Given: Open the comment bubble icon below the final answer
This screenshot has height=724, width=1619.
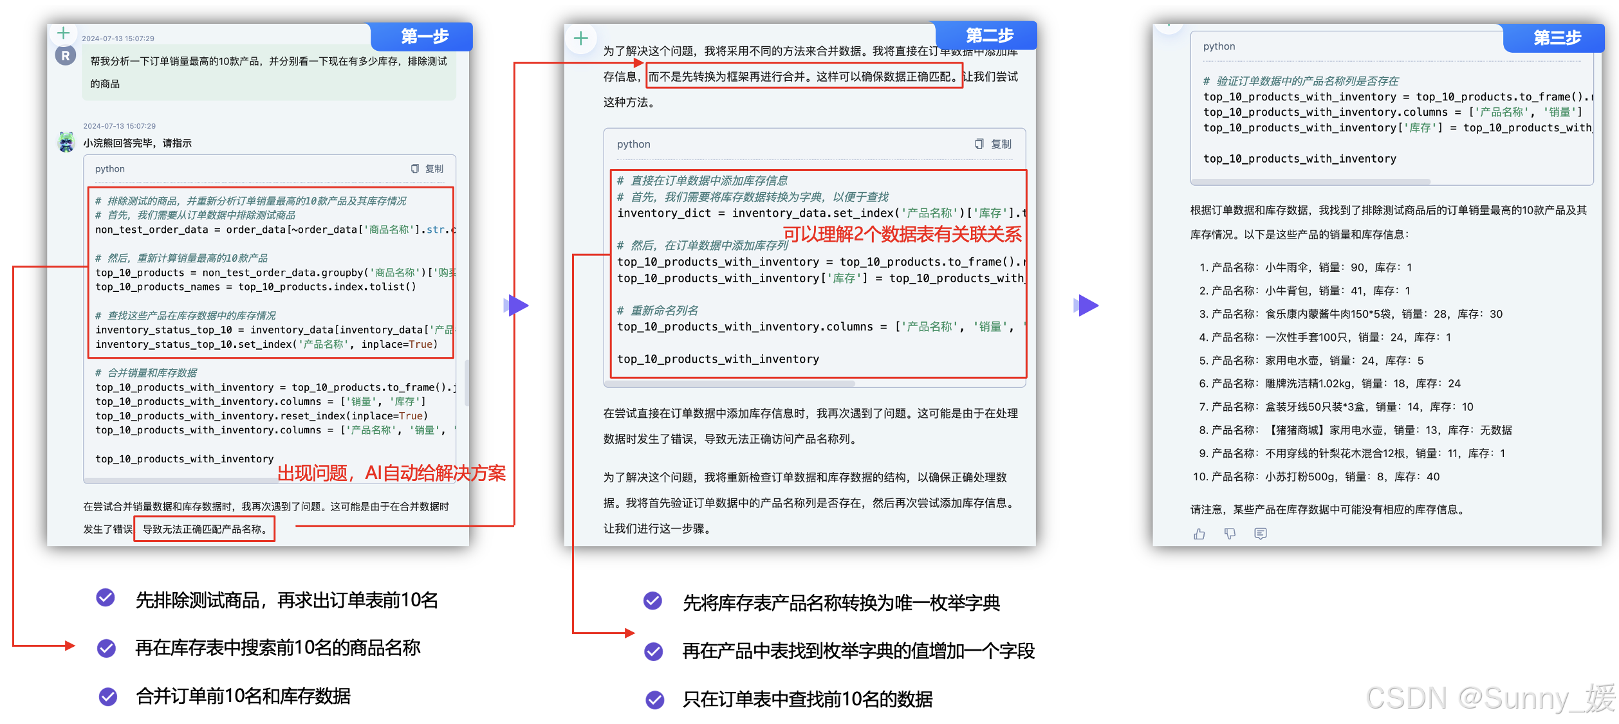Looking at the screenshot, I should tap(1261, 535).
